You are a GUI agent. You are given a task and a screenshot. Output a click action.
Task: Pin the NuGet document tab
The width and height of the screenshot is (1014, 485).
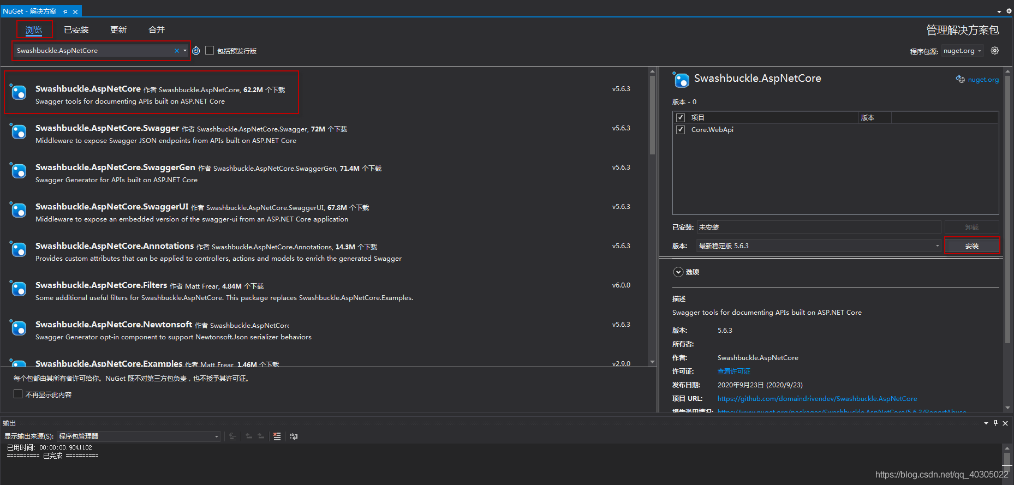65,11
